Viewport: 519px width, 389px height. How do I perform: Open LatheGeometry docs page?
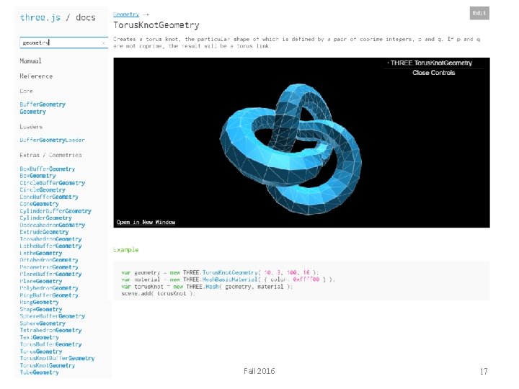(x=41, y=254)
